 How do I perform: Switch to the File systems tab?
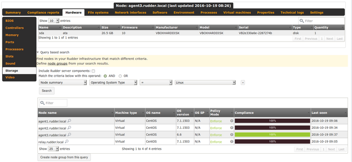click(98, 13)
